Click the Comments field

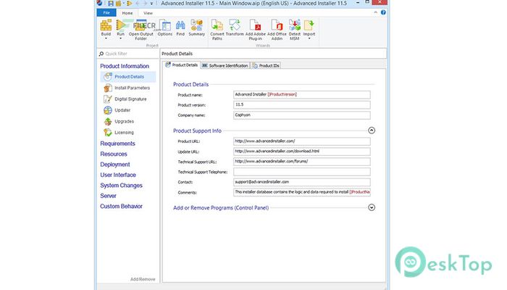tap(302, 192)
